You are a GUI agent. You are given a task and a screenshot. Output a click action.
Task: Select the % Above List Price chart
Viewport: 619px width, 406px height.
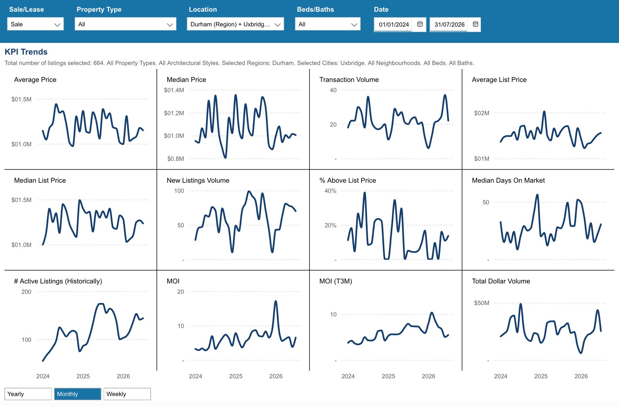(386, 220)
